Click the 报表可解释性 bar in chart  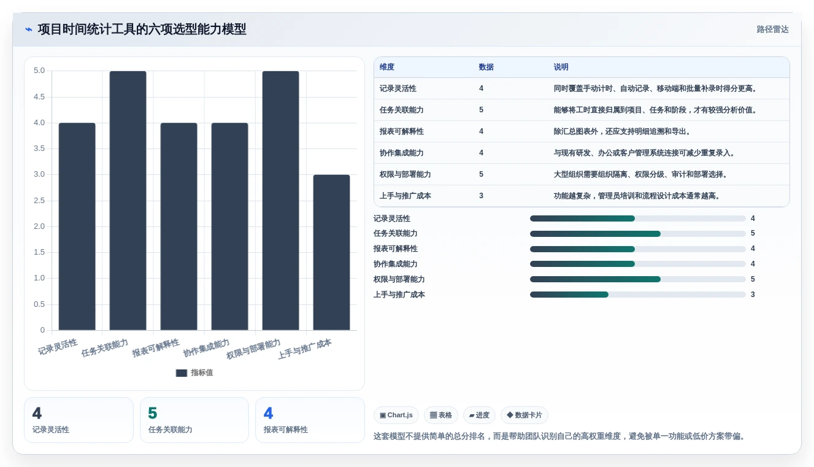tap(179, 226)
